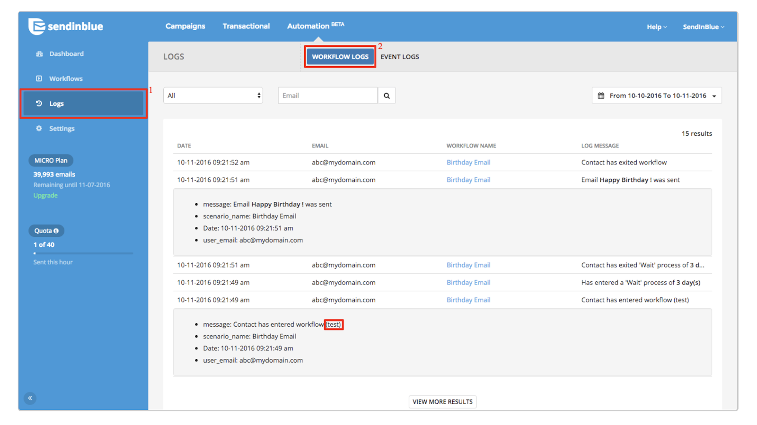Collapse the sidebar with the double-chevron button
Viewport: 757px width, 425px height.
tap(30, 398)
